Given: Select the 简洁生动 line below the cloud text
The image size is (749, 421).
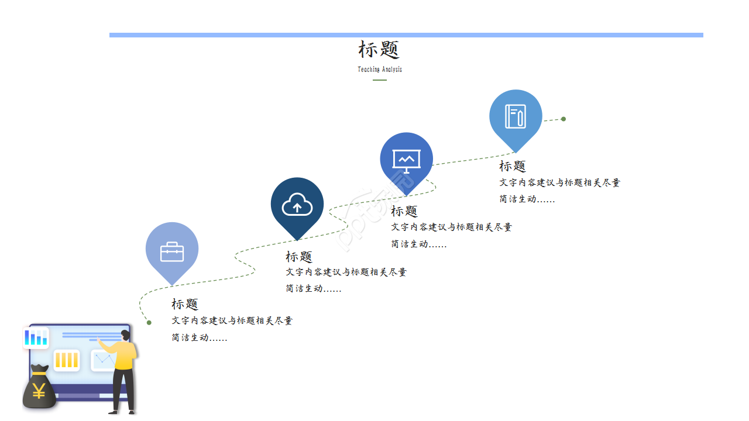Looking at the screenshot, I should [314, 289].
